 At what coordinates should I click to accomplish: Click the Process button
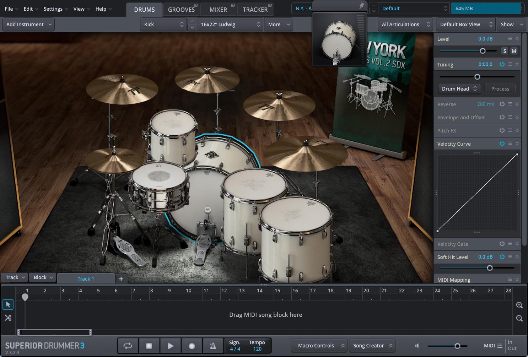click(x=500, y=89)
